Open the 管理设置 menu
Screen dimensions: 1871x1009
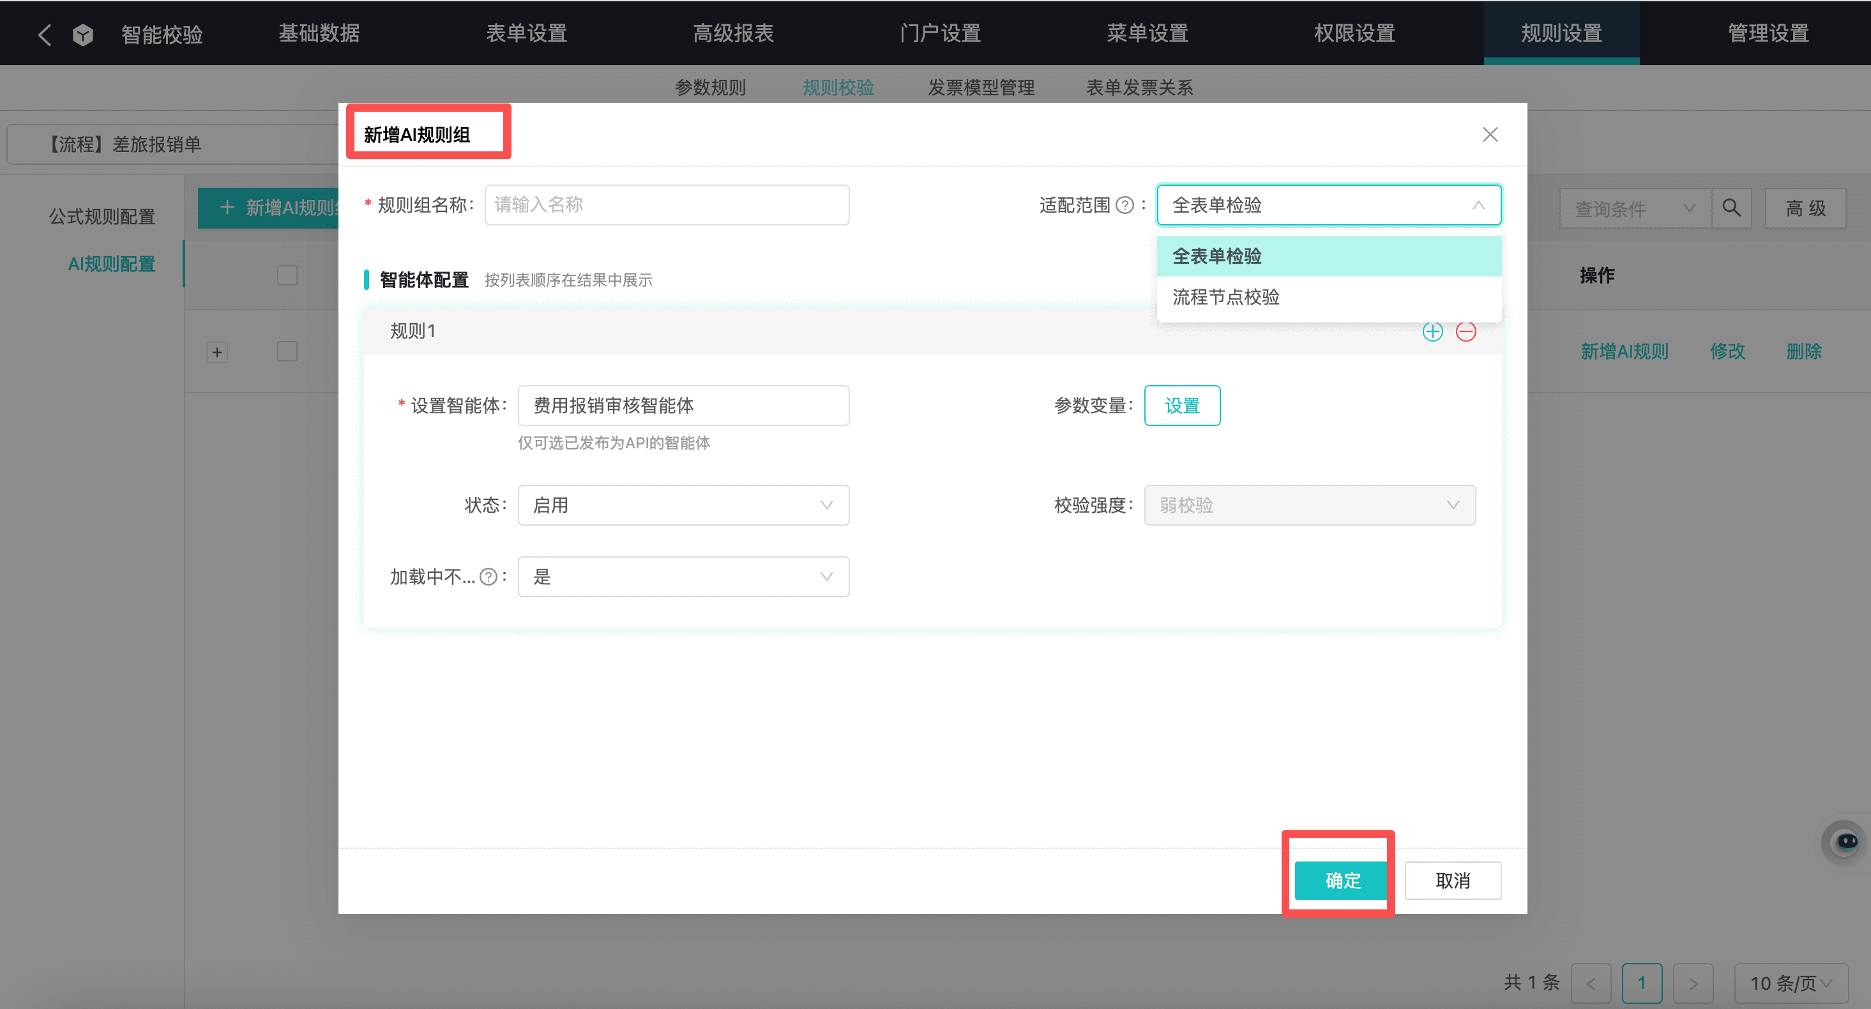click(x=1768, y=33)
